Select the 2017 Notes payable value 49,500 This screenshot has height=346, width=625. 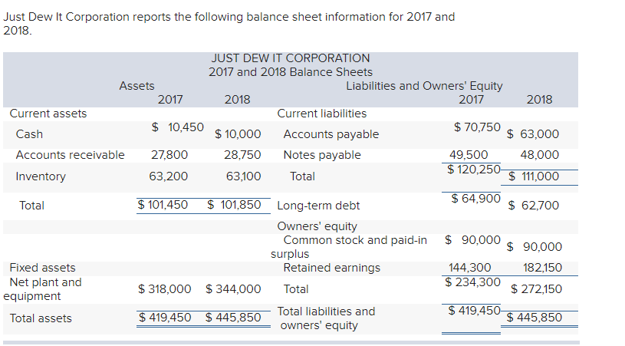tap(468, 154)
